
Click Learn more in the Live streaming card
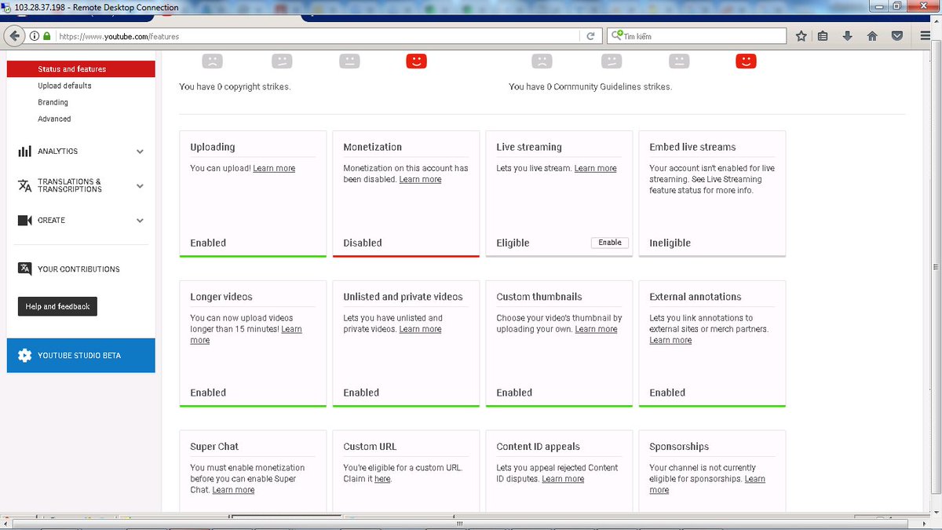595,168
